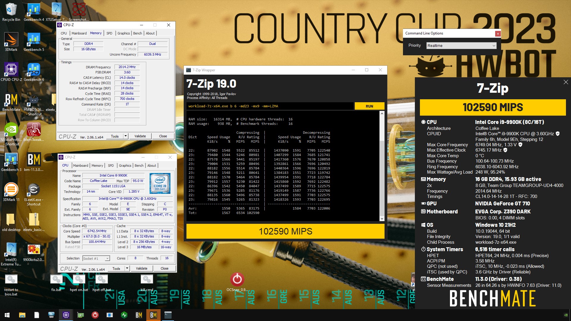This screenshot has height=321, width=571.
Task: Launch the MemTweak desktop shortcut
Action: (x=34, y=132)
